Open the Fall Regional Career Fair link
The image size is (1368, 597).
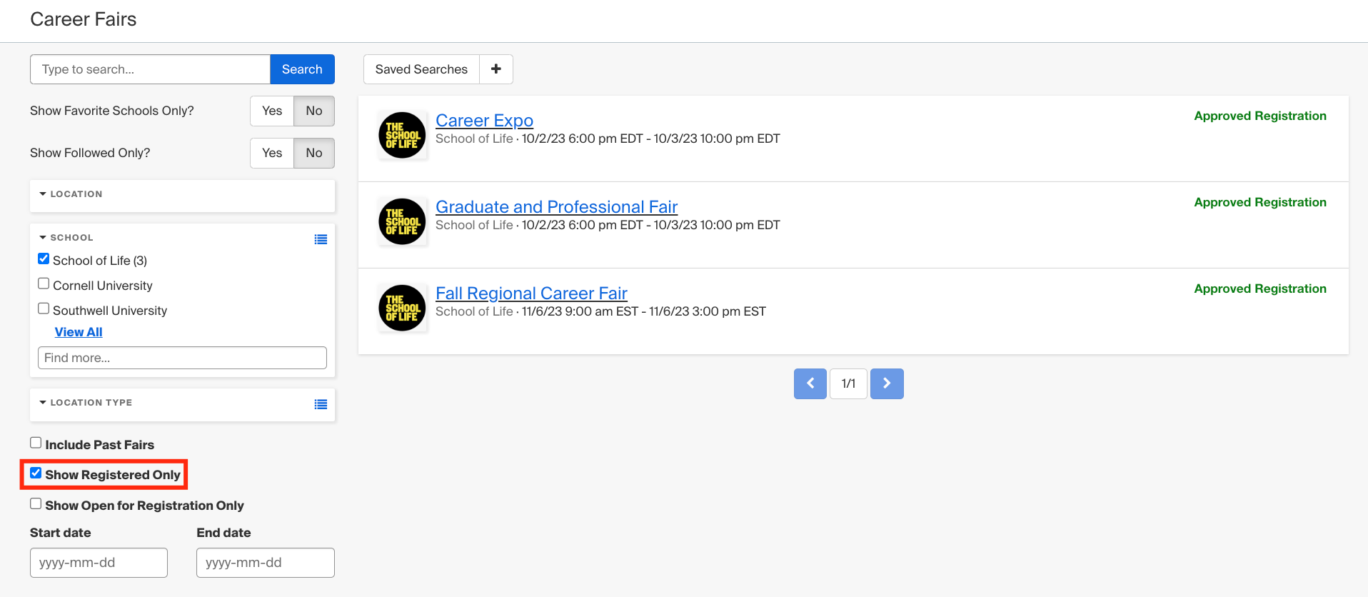pyautogui.click(x=531, y=294)
